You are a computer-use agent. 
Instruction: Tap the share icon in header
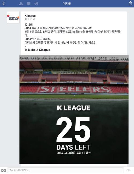click(130, 3)
